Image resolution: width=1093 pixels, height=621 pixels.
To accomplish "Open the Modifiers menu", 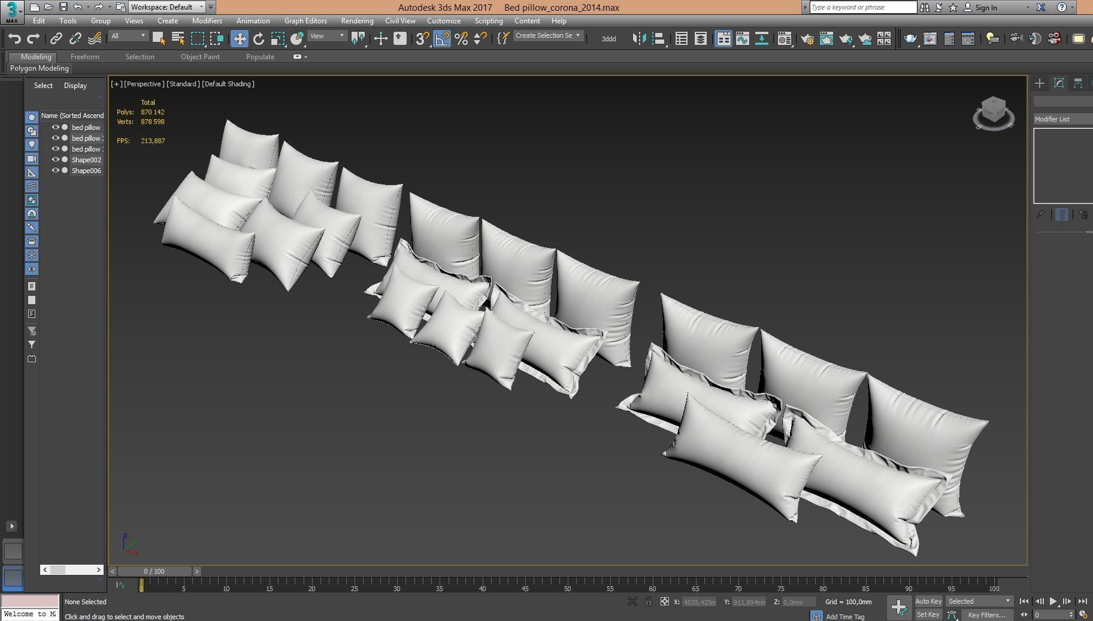I will [x=207, y=21].
